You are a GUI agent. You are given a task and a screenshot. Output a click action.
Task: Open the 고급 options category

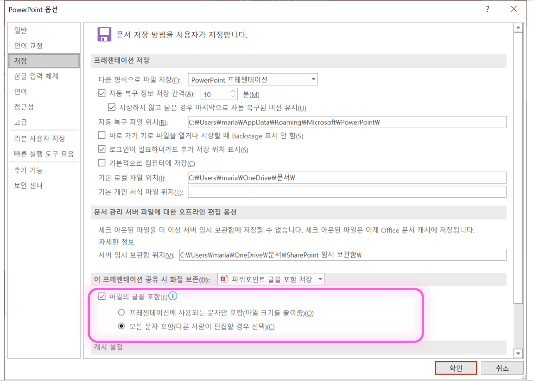point(44,122)
